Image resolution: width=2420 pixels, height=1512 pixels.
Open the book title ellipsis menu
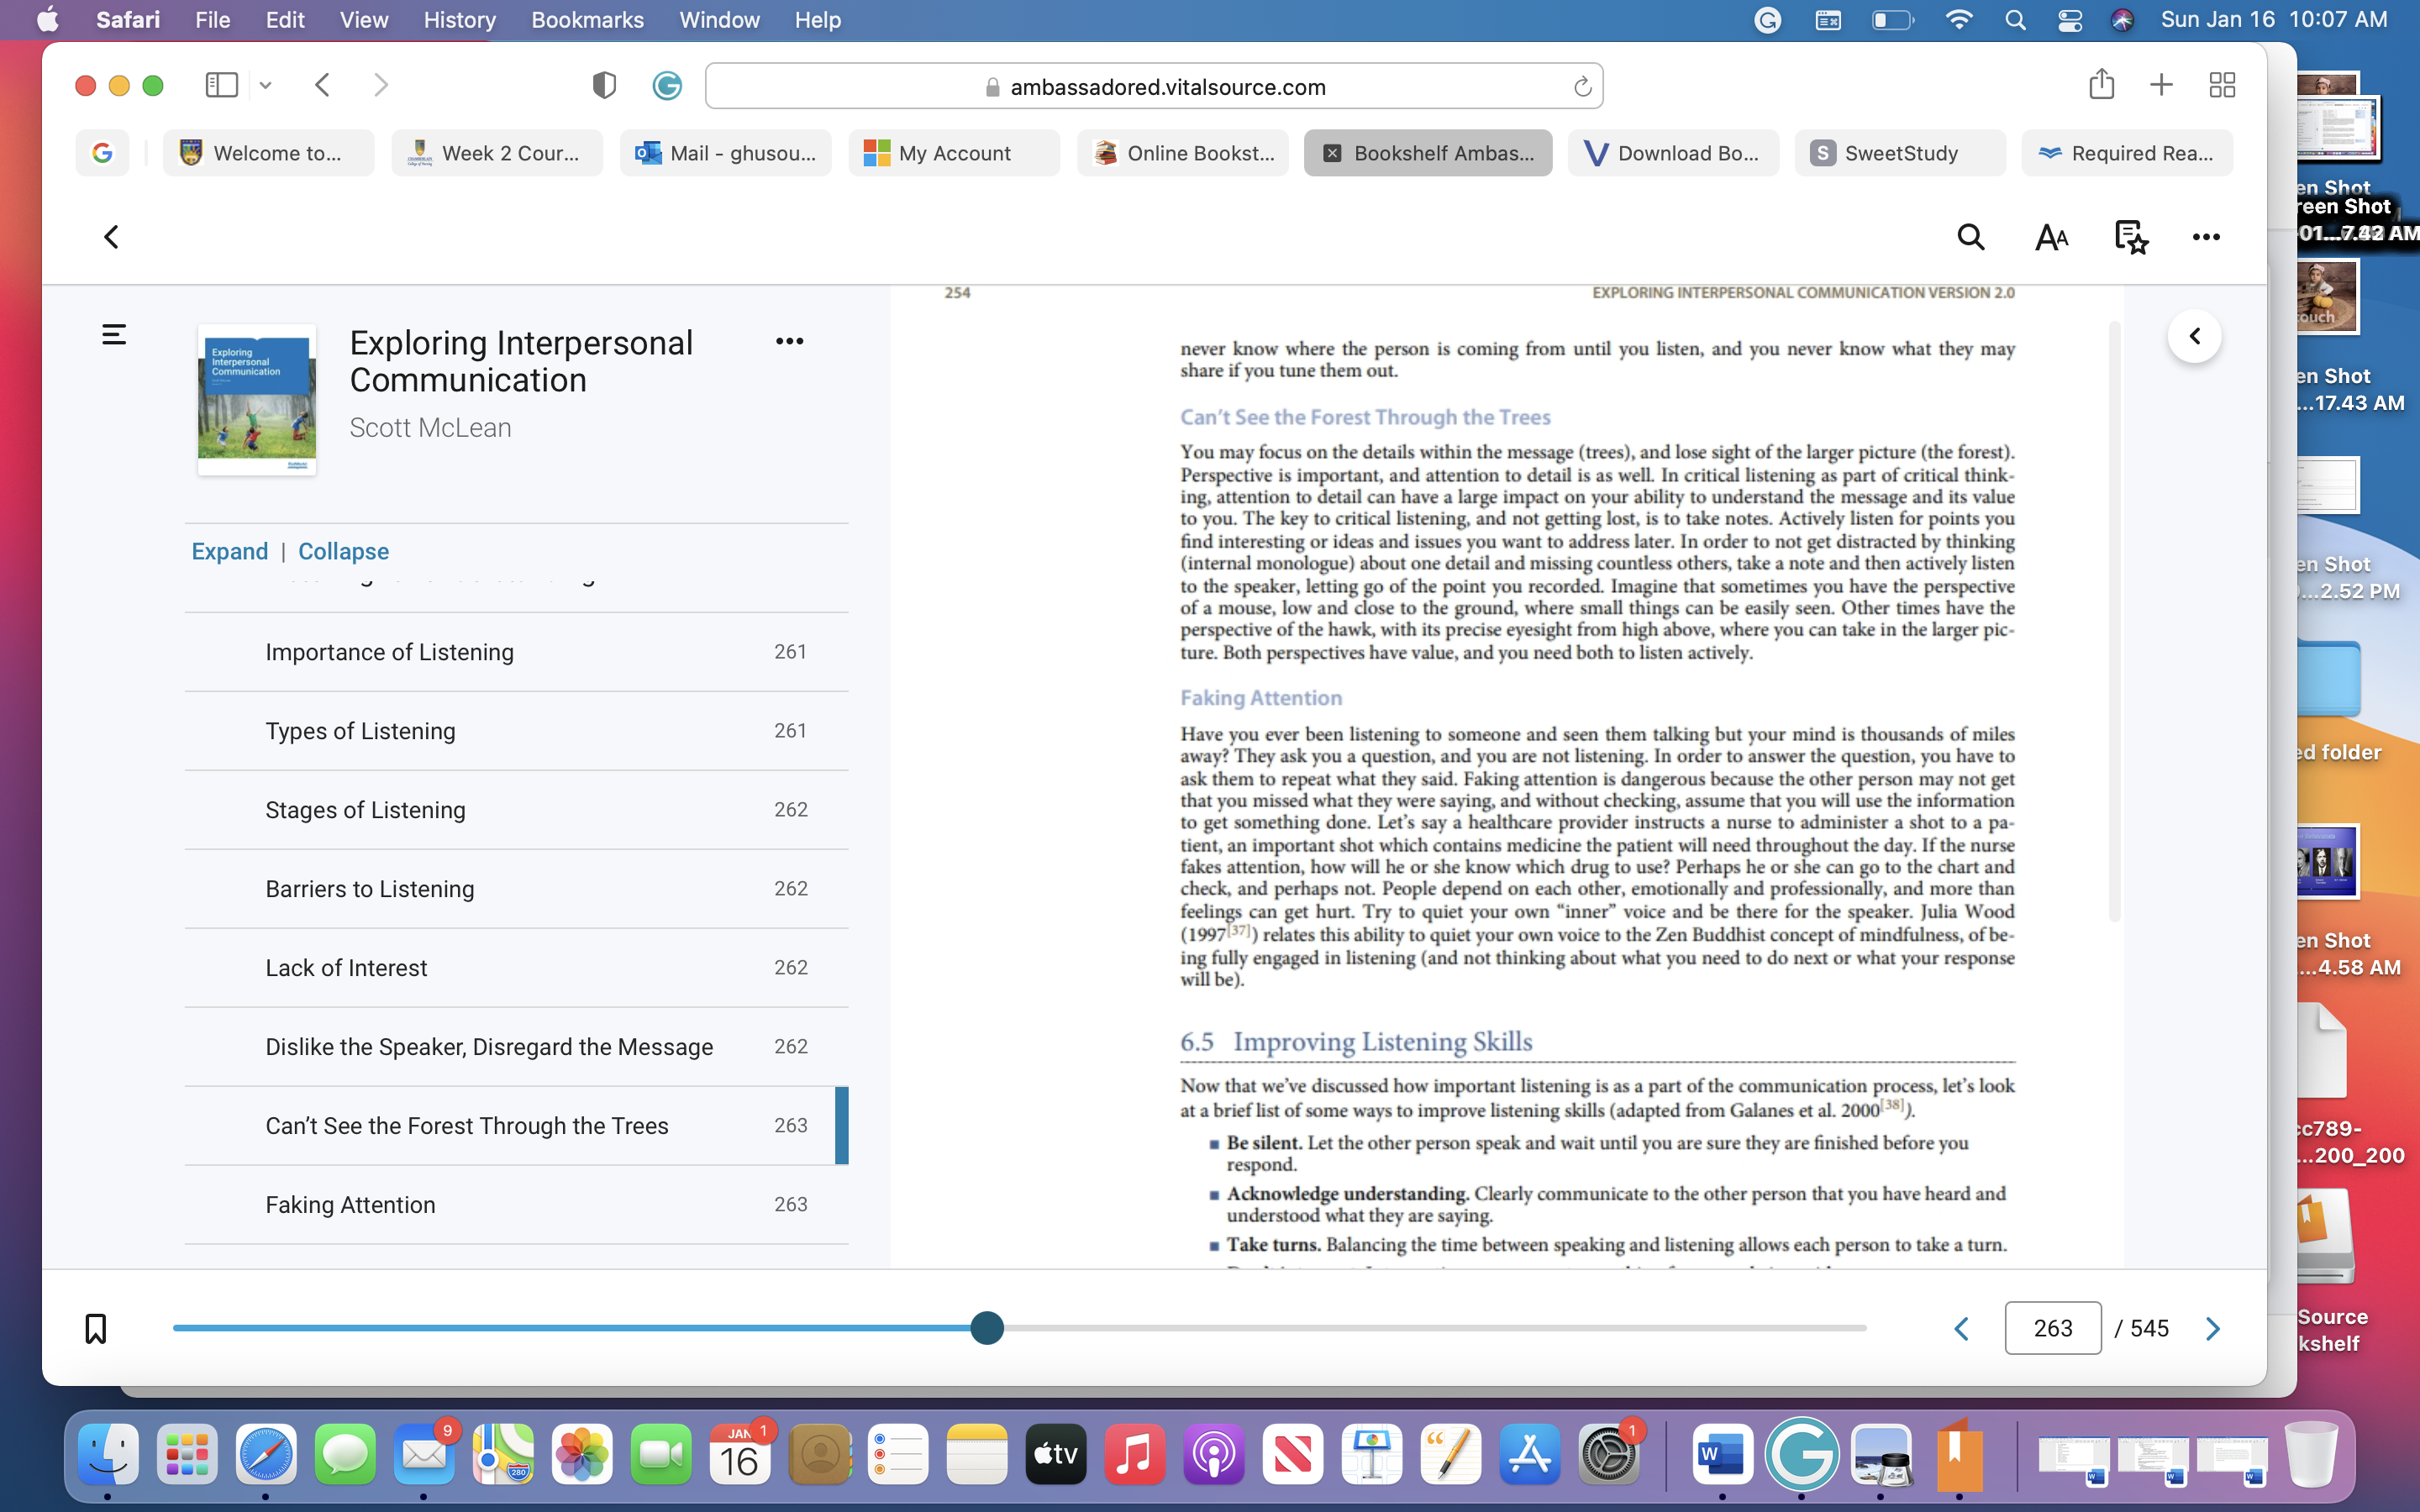(x=789, y=341)
